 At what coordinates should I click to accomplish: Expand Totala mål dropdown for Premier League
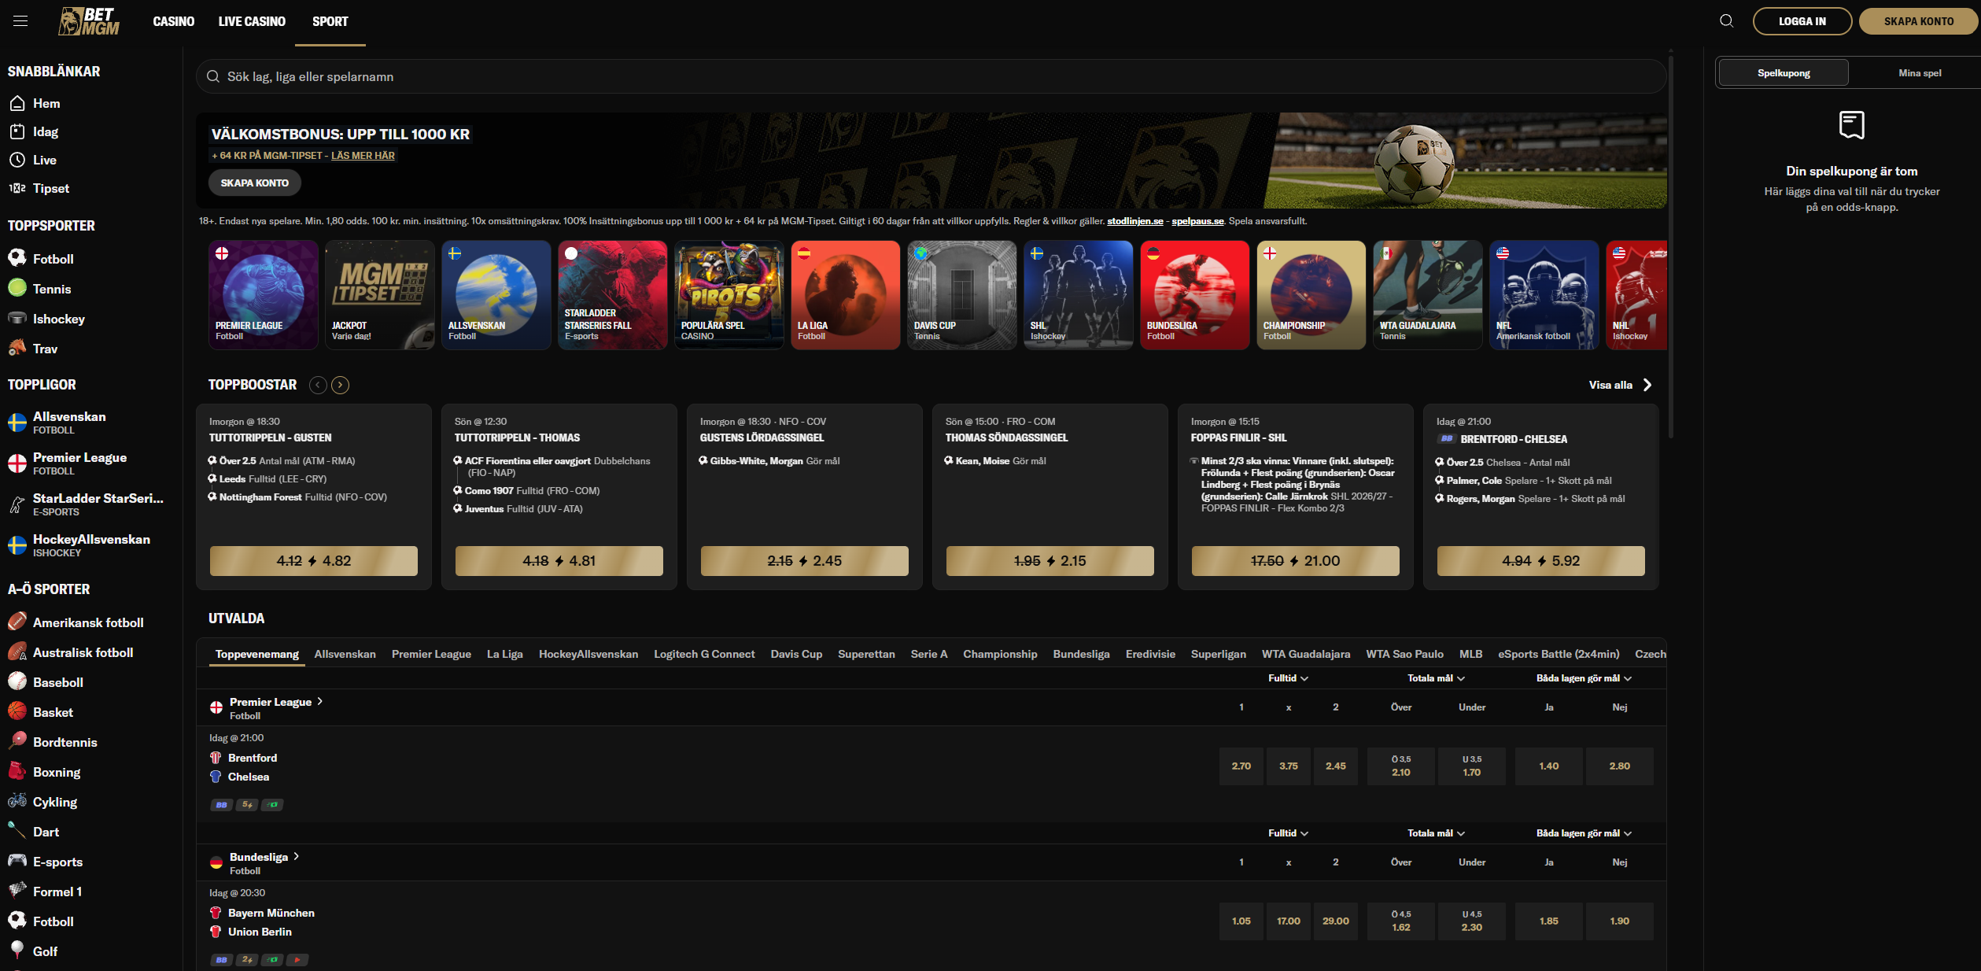pyautogui.click(x=1436, y=678)
